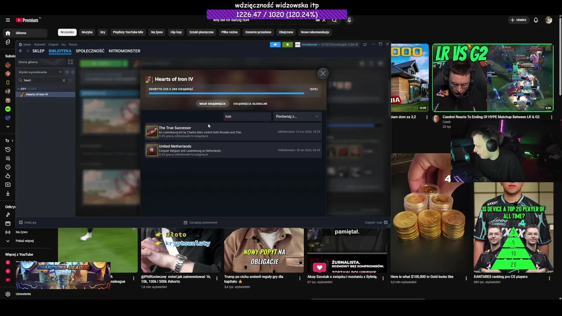
Task: Click Steam recent-activity clock filter icon
Action: 67,72
